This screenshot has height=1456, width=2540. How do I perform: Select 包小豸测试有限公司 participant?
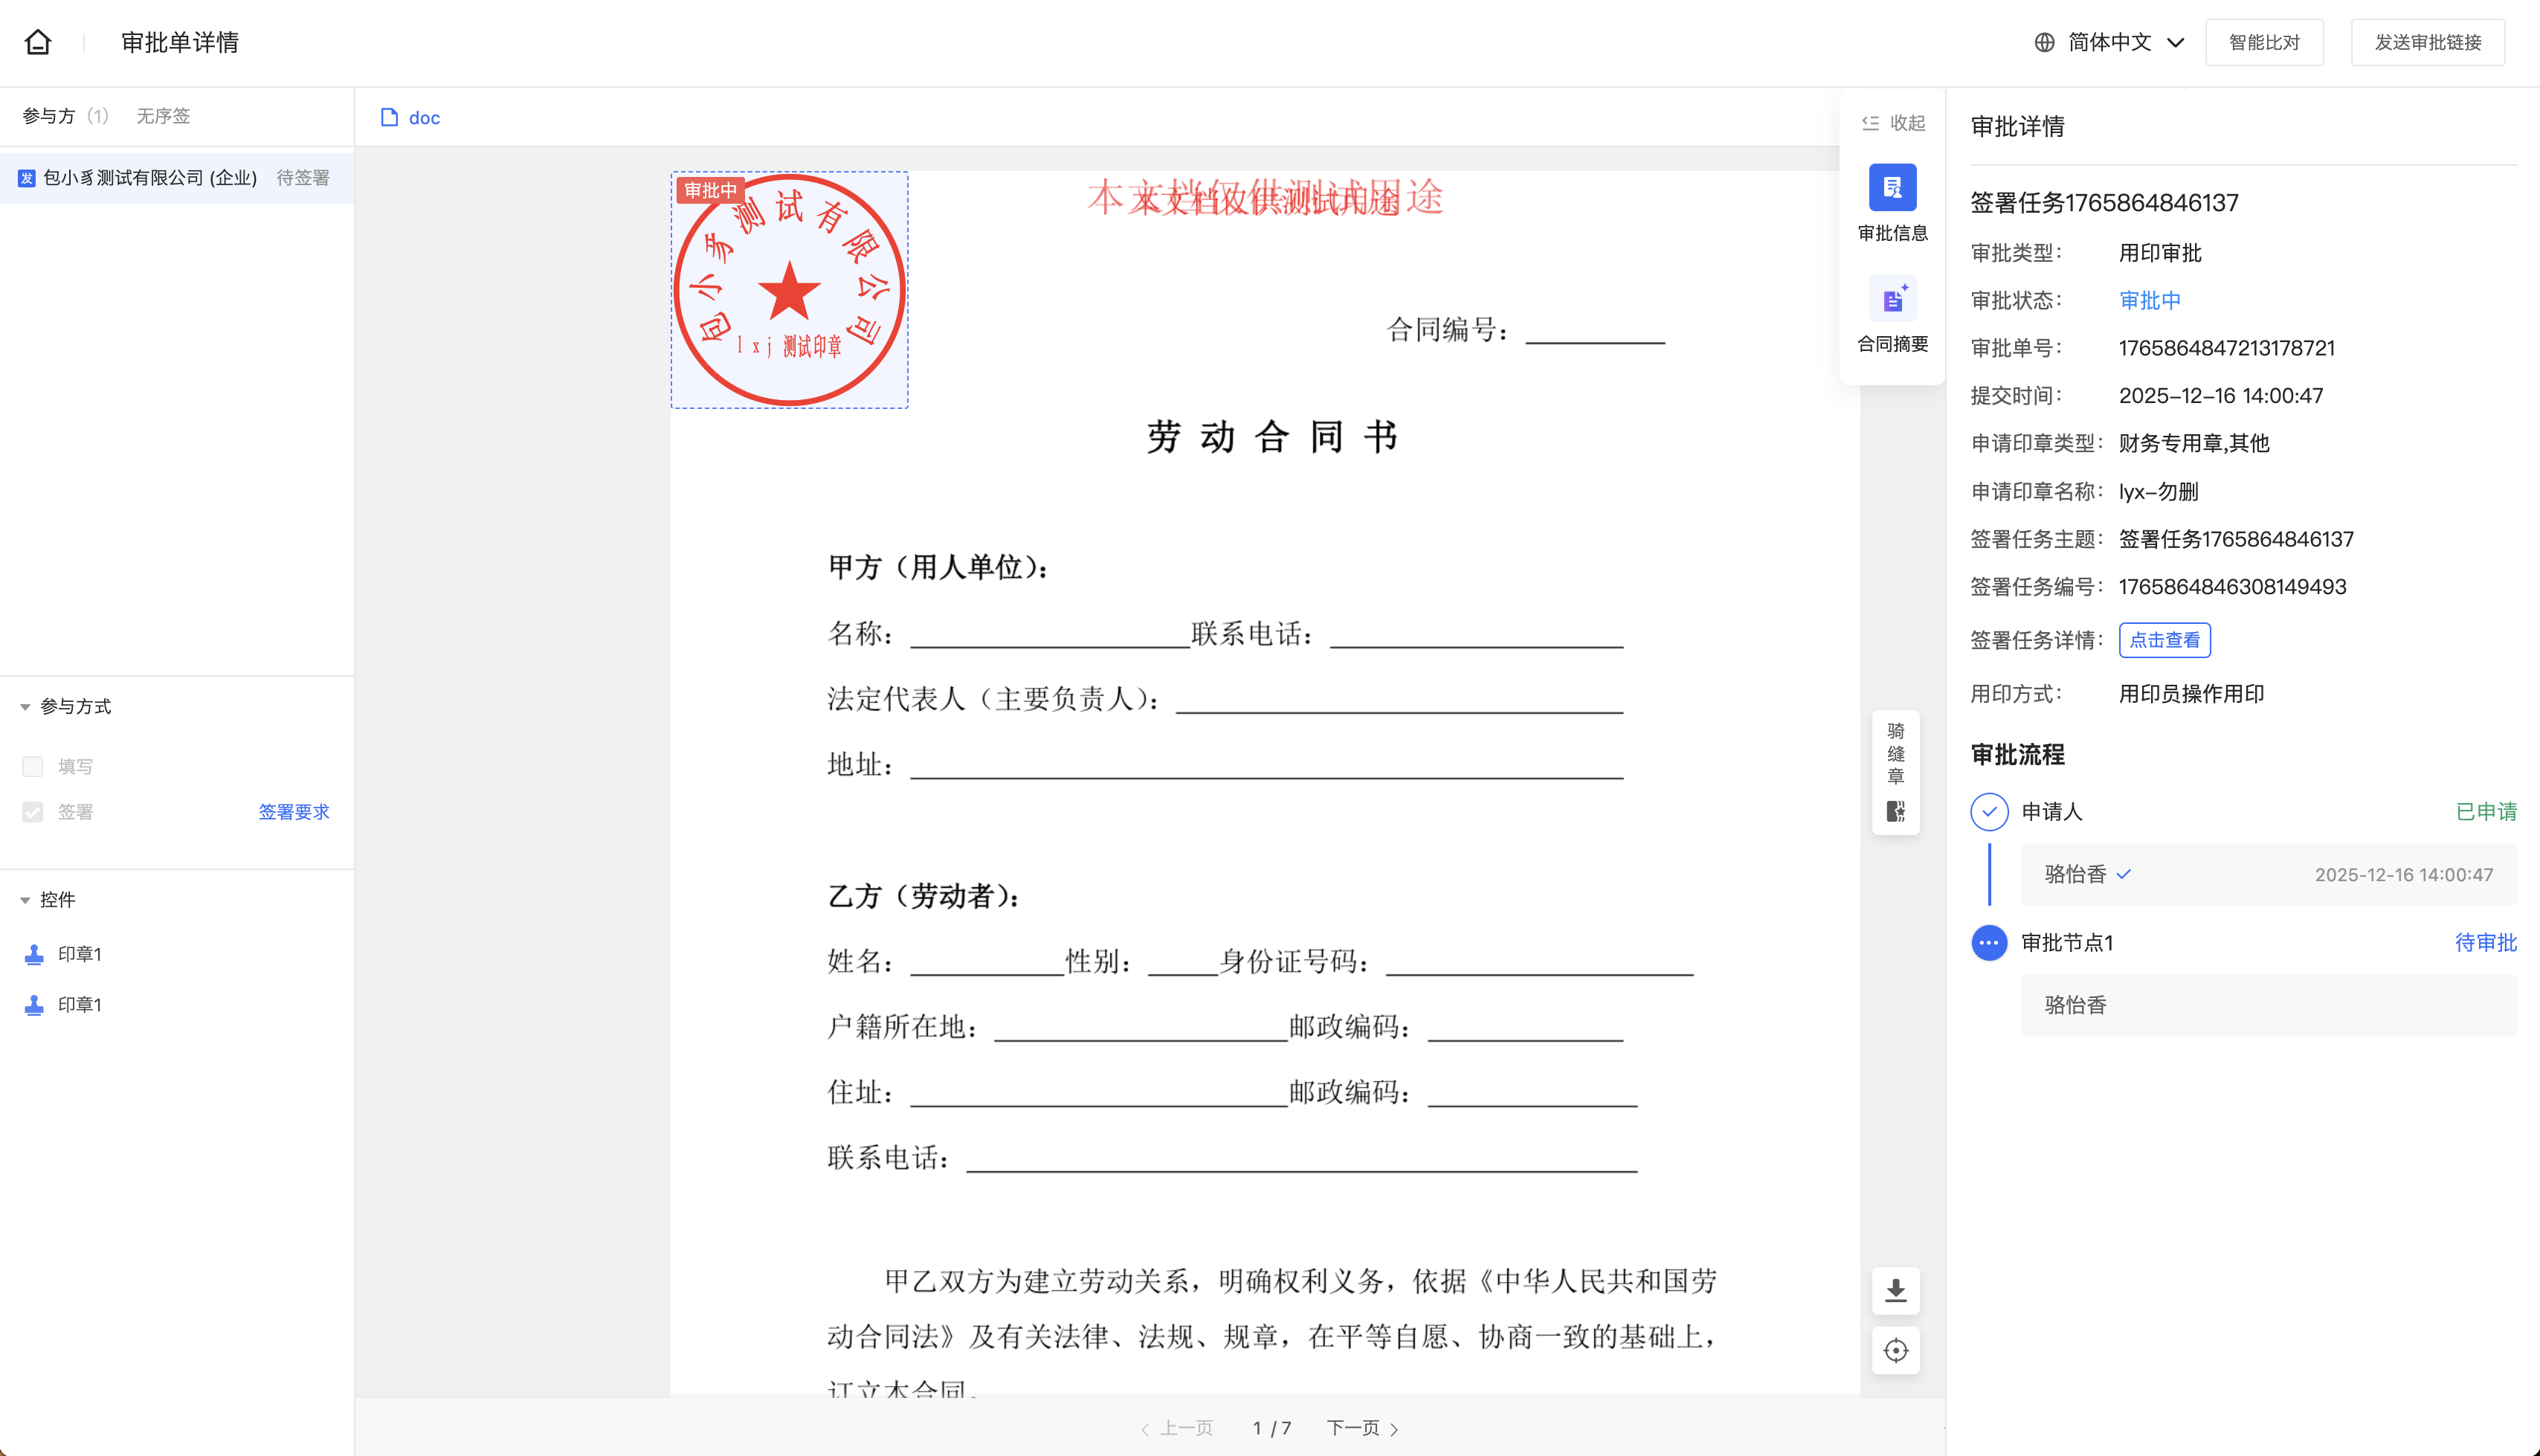click(x=150, y=178)
